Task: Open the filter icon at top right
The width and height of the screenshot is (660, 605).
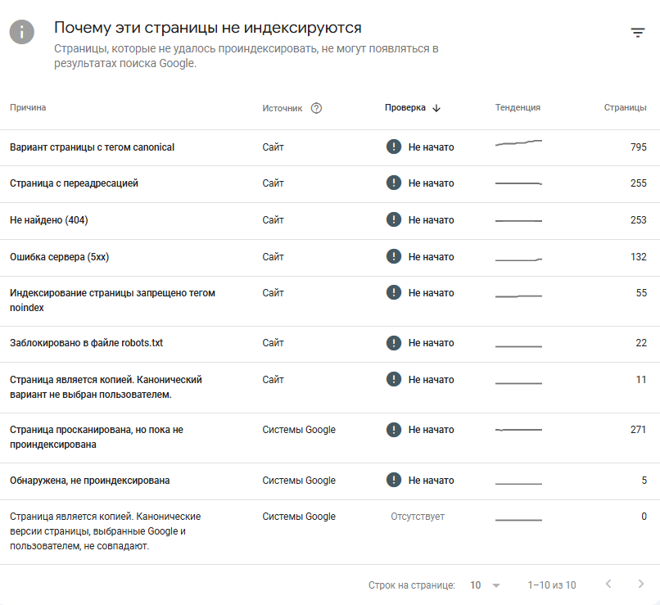Action: click(639, 33)
